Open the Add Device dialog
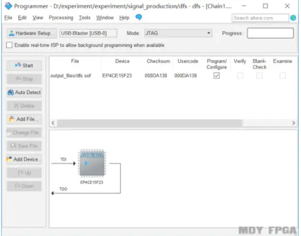301x236 pixels. click(x=24, y=159)
